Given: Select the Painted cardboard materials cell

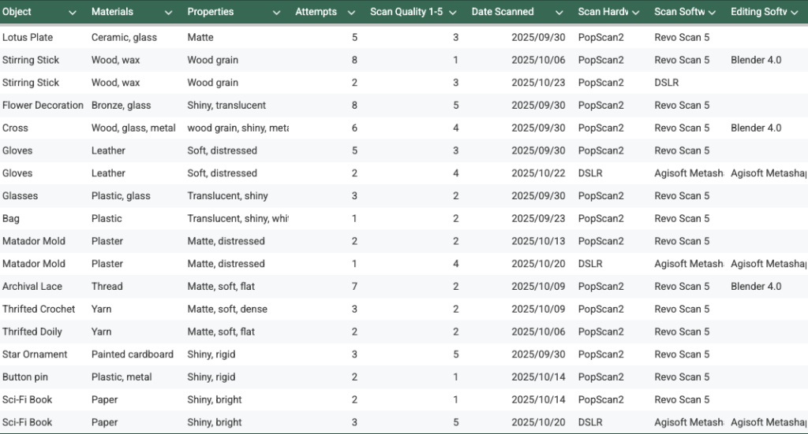Looking at the screenshot, I should point(133,354).
